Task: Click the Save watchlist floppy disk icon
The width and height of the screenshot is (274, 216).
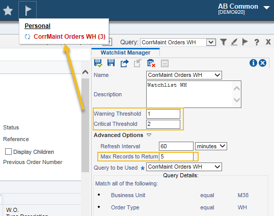Action: [111, 63]
